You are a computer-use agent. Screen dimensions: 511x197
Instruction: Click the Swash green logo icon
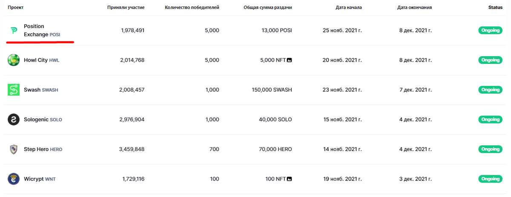click(x=14, y=90)
